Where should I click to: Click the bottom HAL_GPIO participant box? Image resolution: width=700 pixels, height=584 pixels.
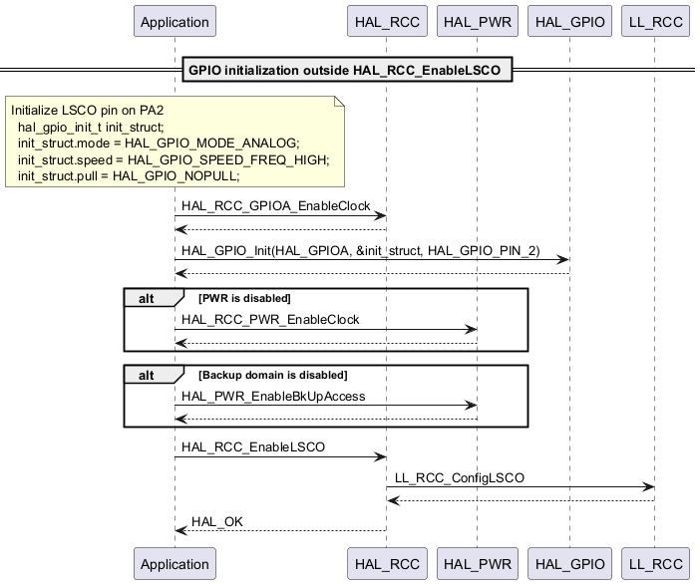(x=569, y=564)
